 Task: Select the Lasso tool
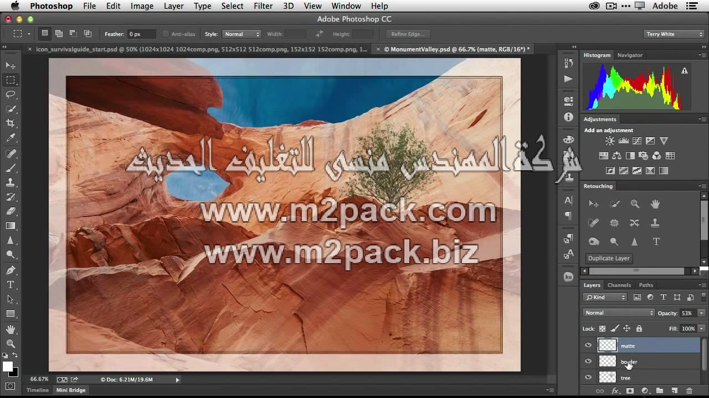click(11, 95)
